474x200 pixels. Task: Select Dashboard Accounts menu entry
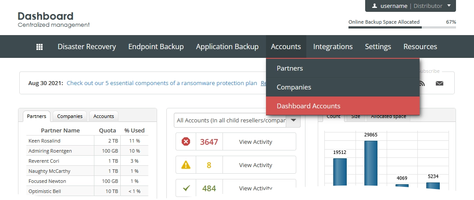pos(343,106)
